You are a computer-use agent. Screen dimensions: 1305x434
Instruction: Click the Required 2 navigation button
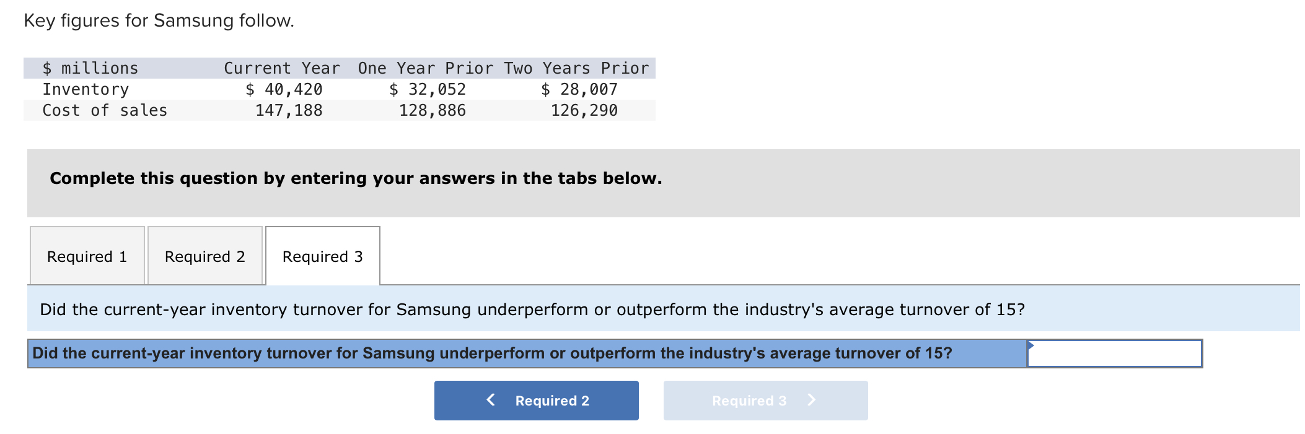pyautogui.click(x=535, y=401)
